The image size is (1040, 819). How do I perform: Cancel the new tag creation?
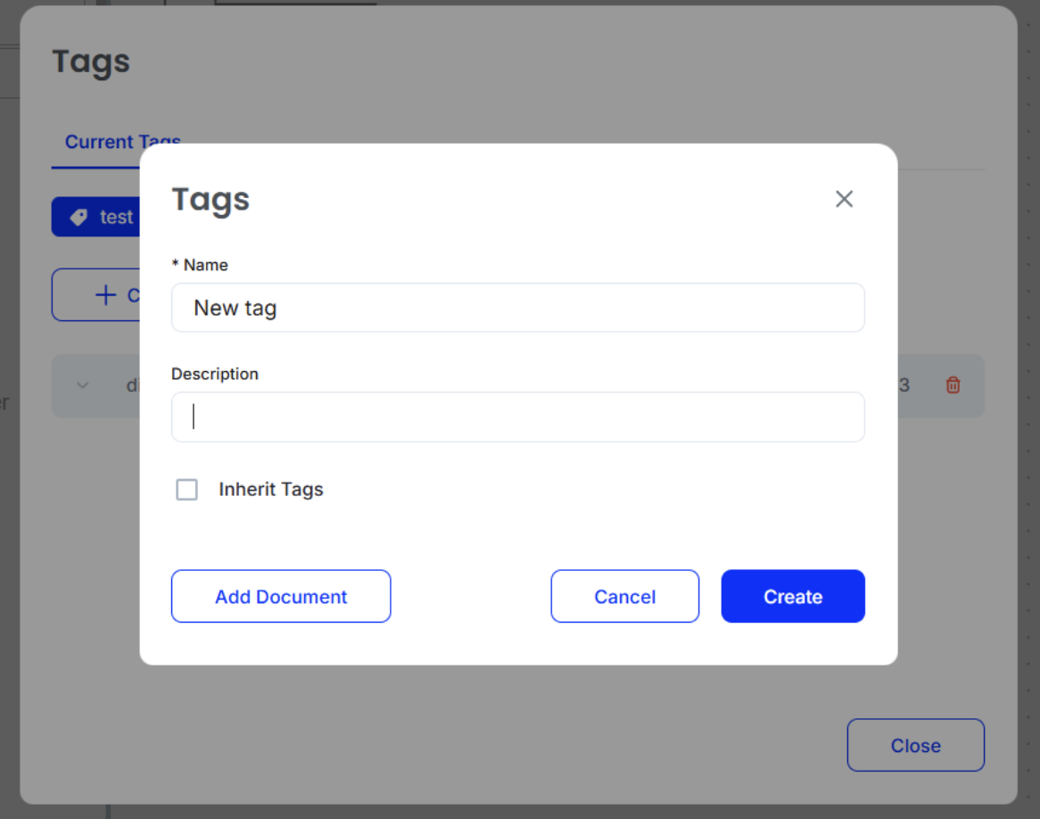624,596
